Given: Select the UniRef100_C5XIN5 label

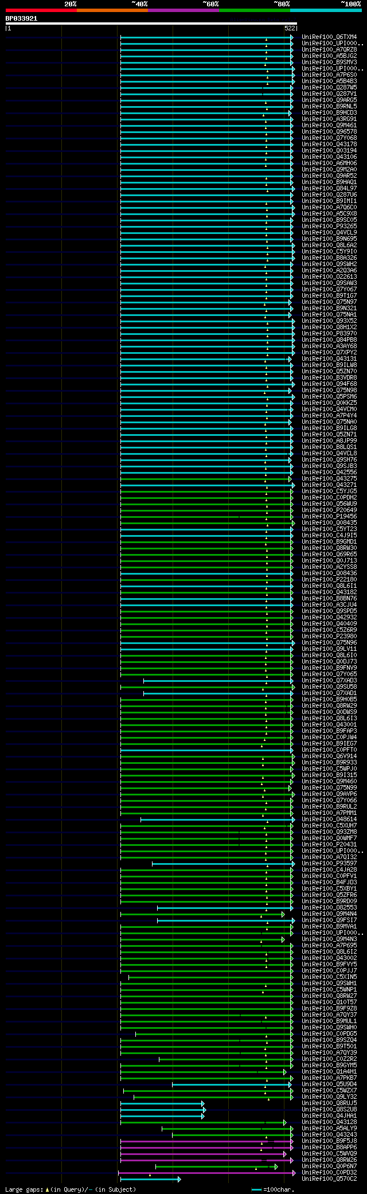Looking at the screenshot, I should (x=329, y=977).
